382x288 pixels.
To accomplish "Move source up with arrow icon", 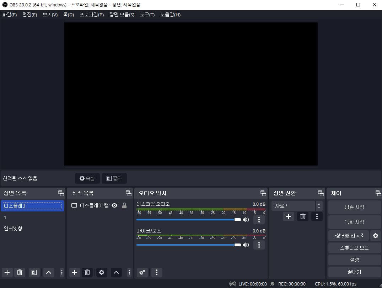I will coord(116,272).
